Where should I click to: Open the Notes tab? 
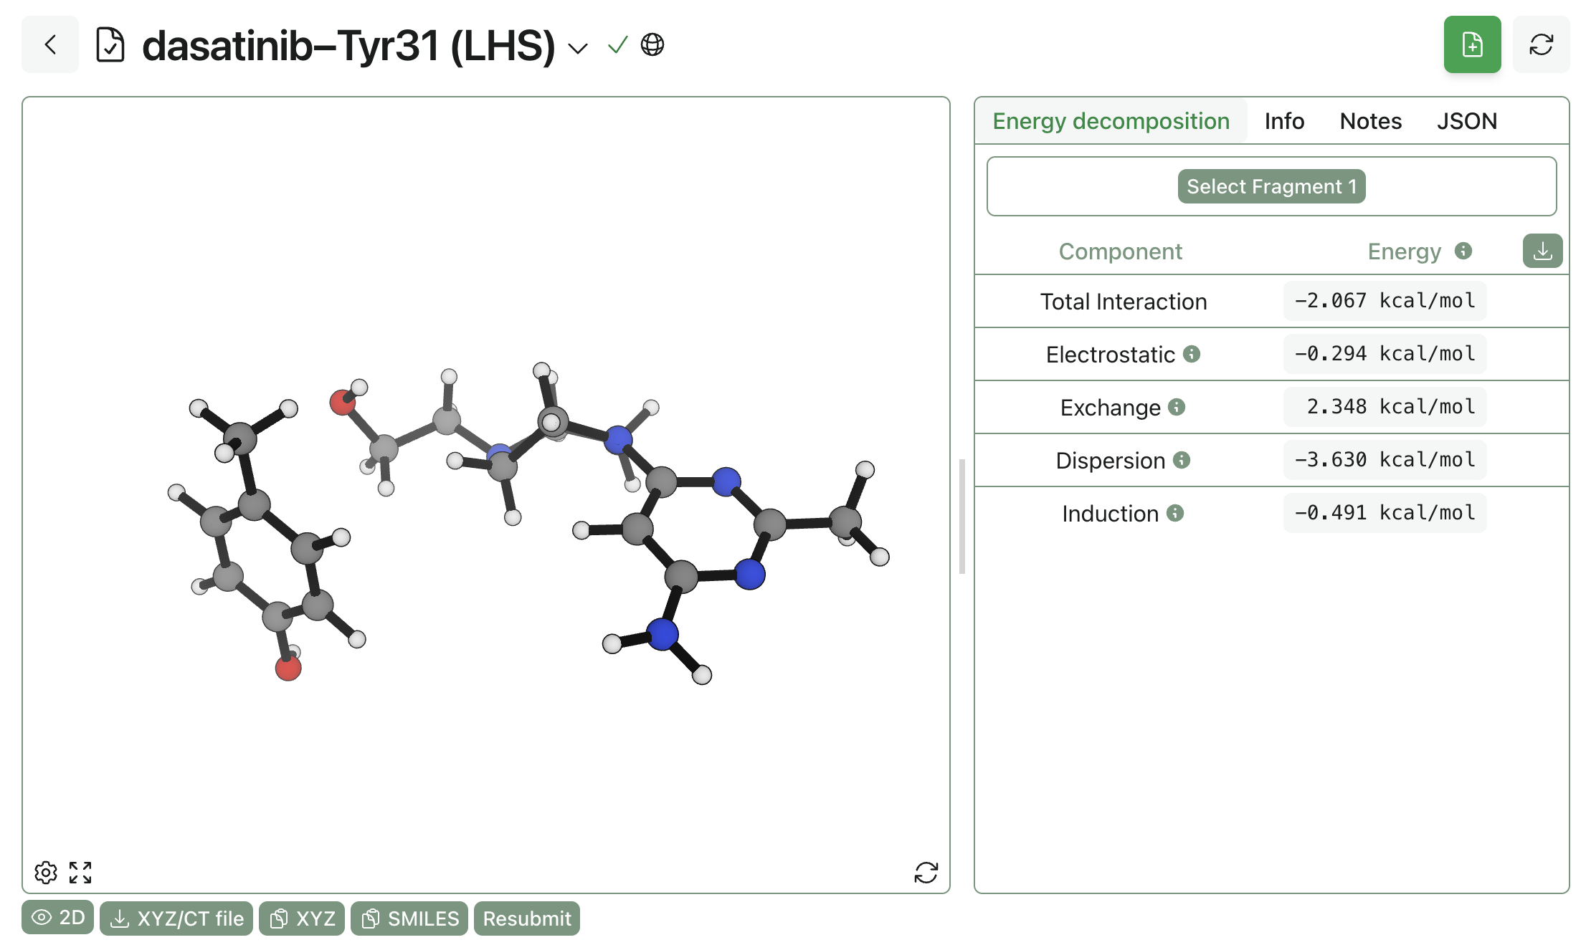tap(1370, 121)
